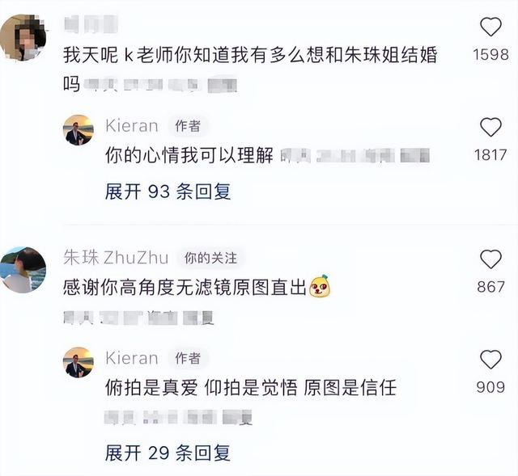
Task: Select the reply 俯拍是真爱 仰拍是觉悟
Action: (202, 387)
